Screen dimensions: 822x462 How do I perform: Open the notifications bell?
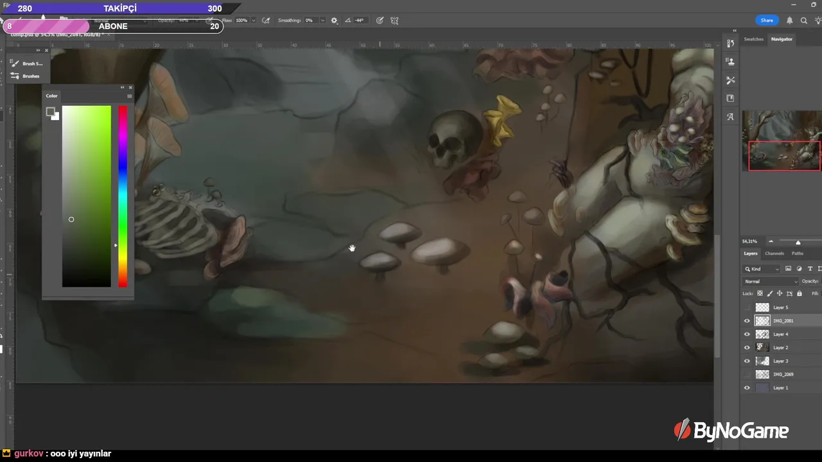(x=790, y=21)
